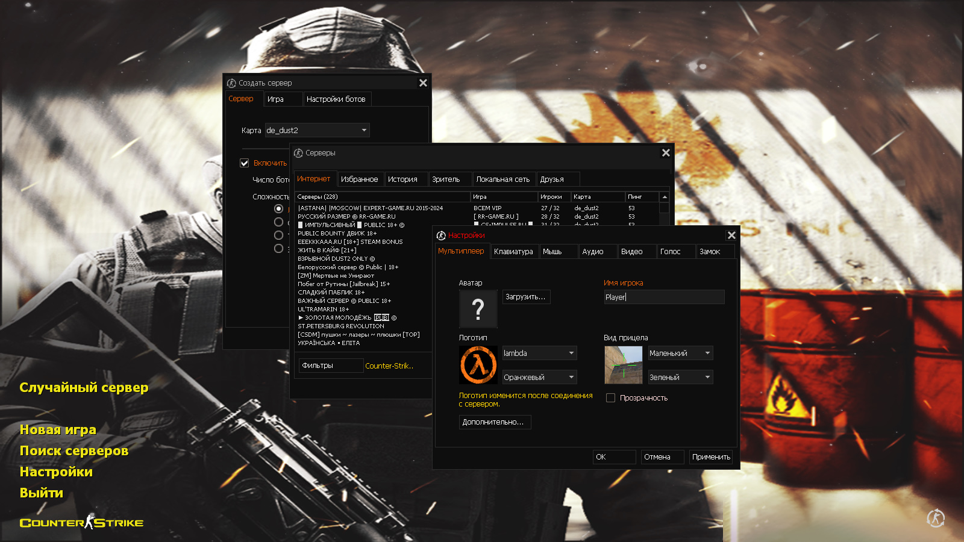Close the Создать сервер window

(423, 83)
